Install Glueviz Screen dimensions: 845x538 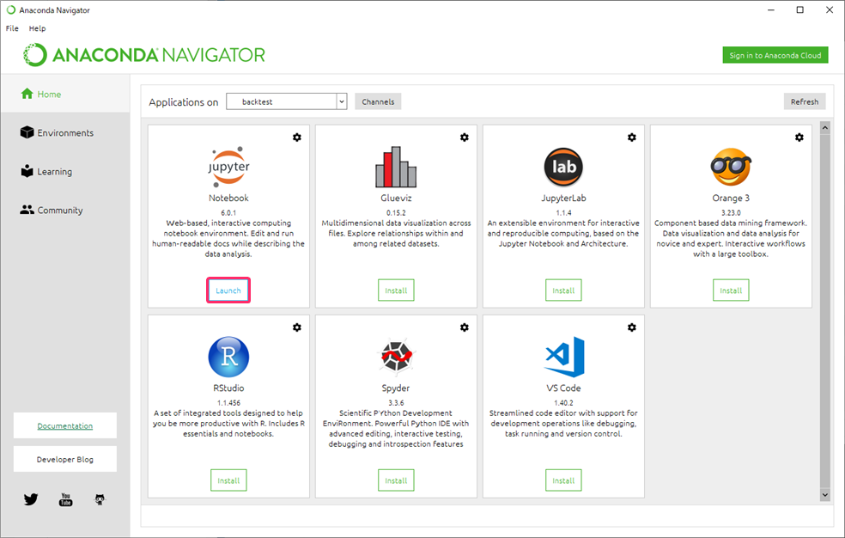pyautogui.click(x=396, y=290)
